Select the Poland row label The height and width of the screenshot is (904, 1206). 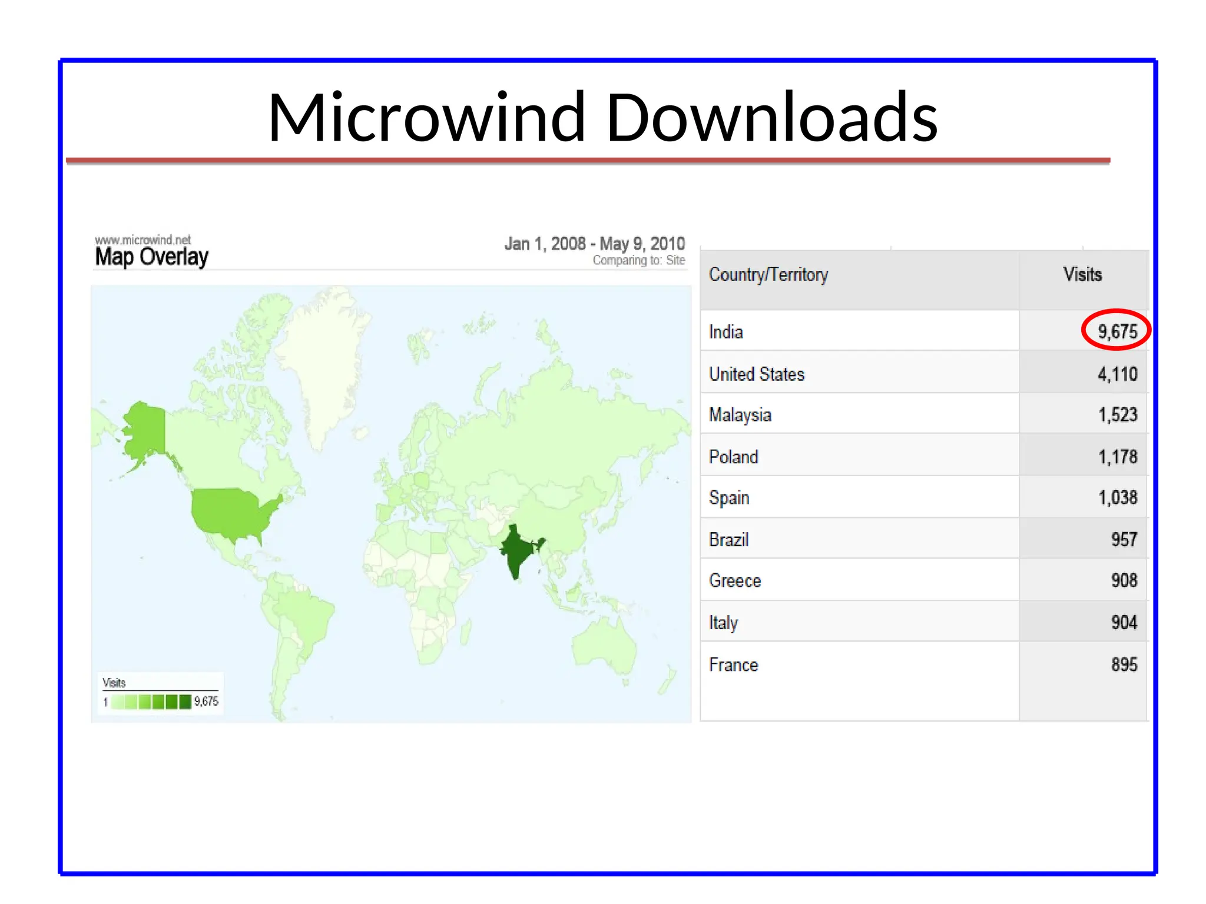point(733,457)
